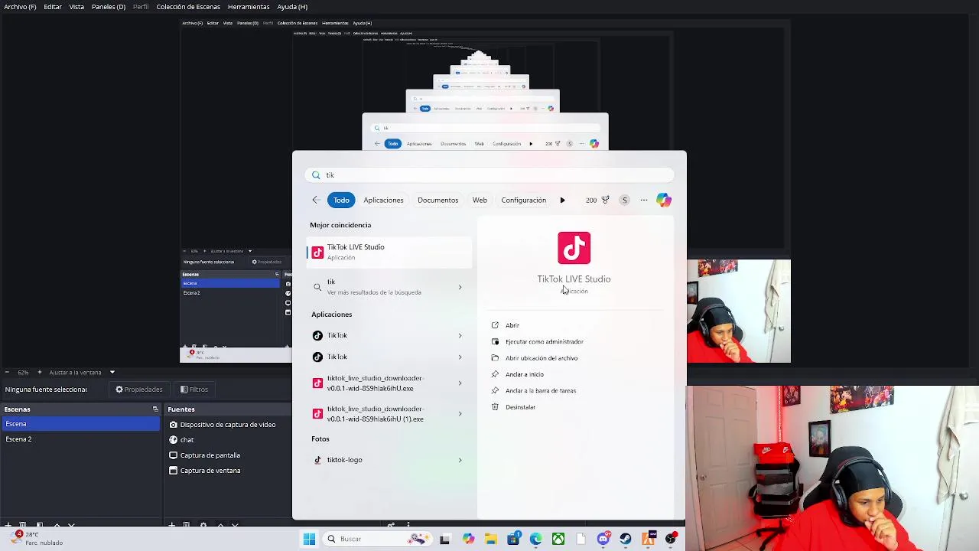
Task: Select the Escena scene in OBS
Action: [x=80, y=424]
